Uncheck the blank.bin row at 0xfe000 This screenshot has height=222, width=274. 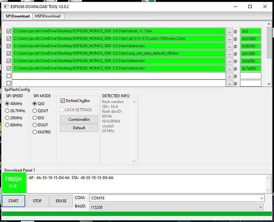click(x=9, y=61)
